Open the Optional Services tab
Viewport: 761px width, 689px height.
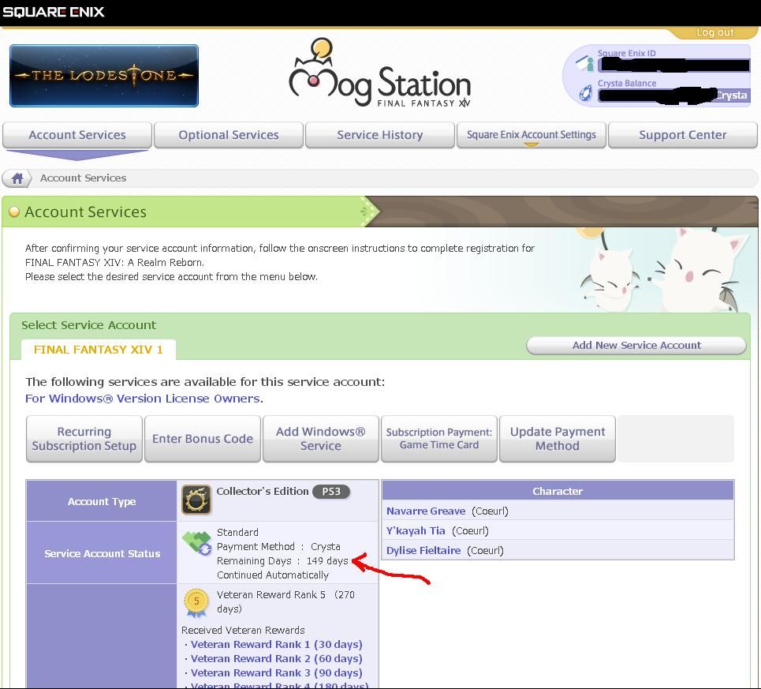pos(229,135)
